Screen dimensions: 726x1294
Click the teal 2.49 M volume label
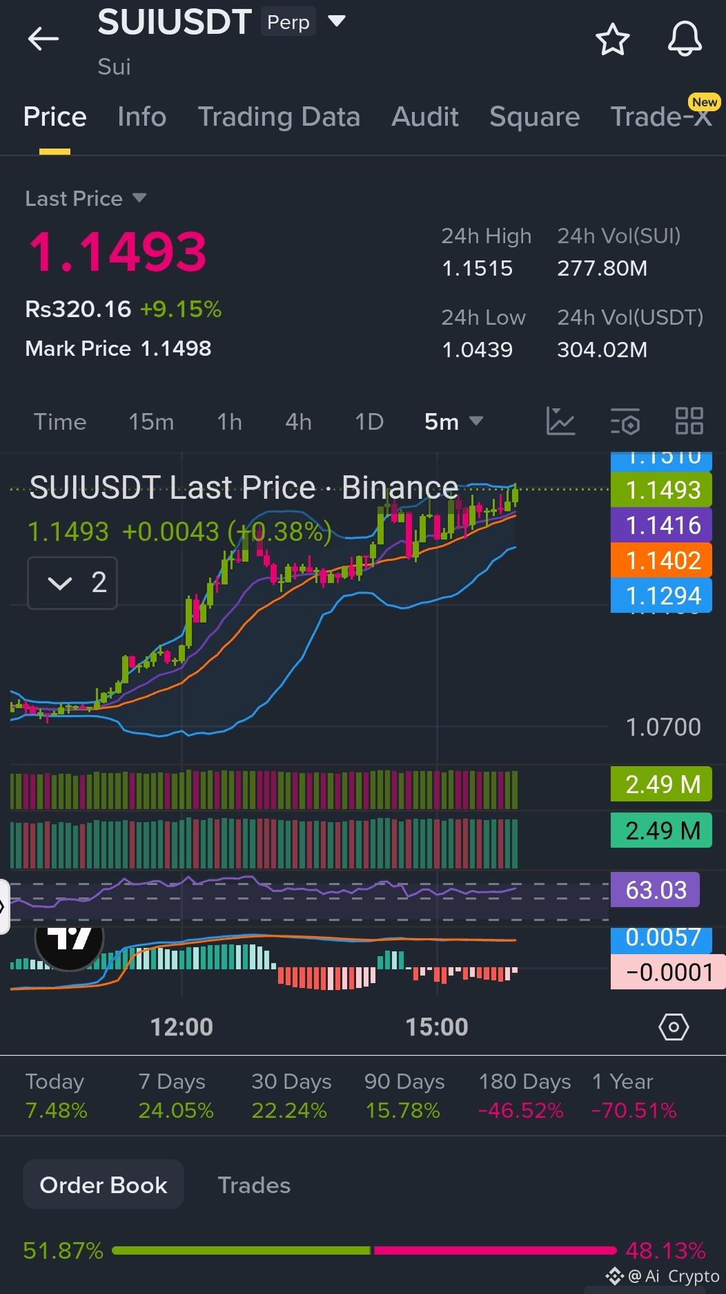click(x=661, y=830)
